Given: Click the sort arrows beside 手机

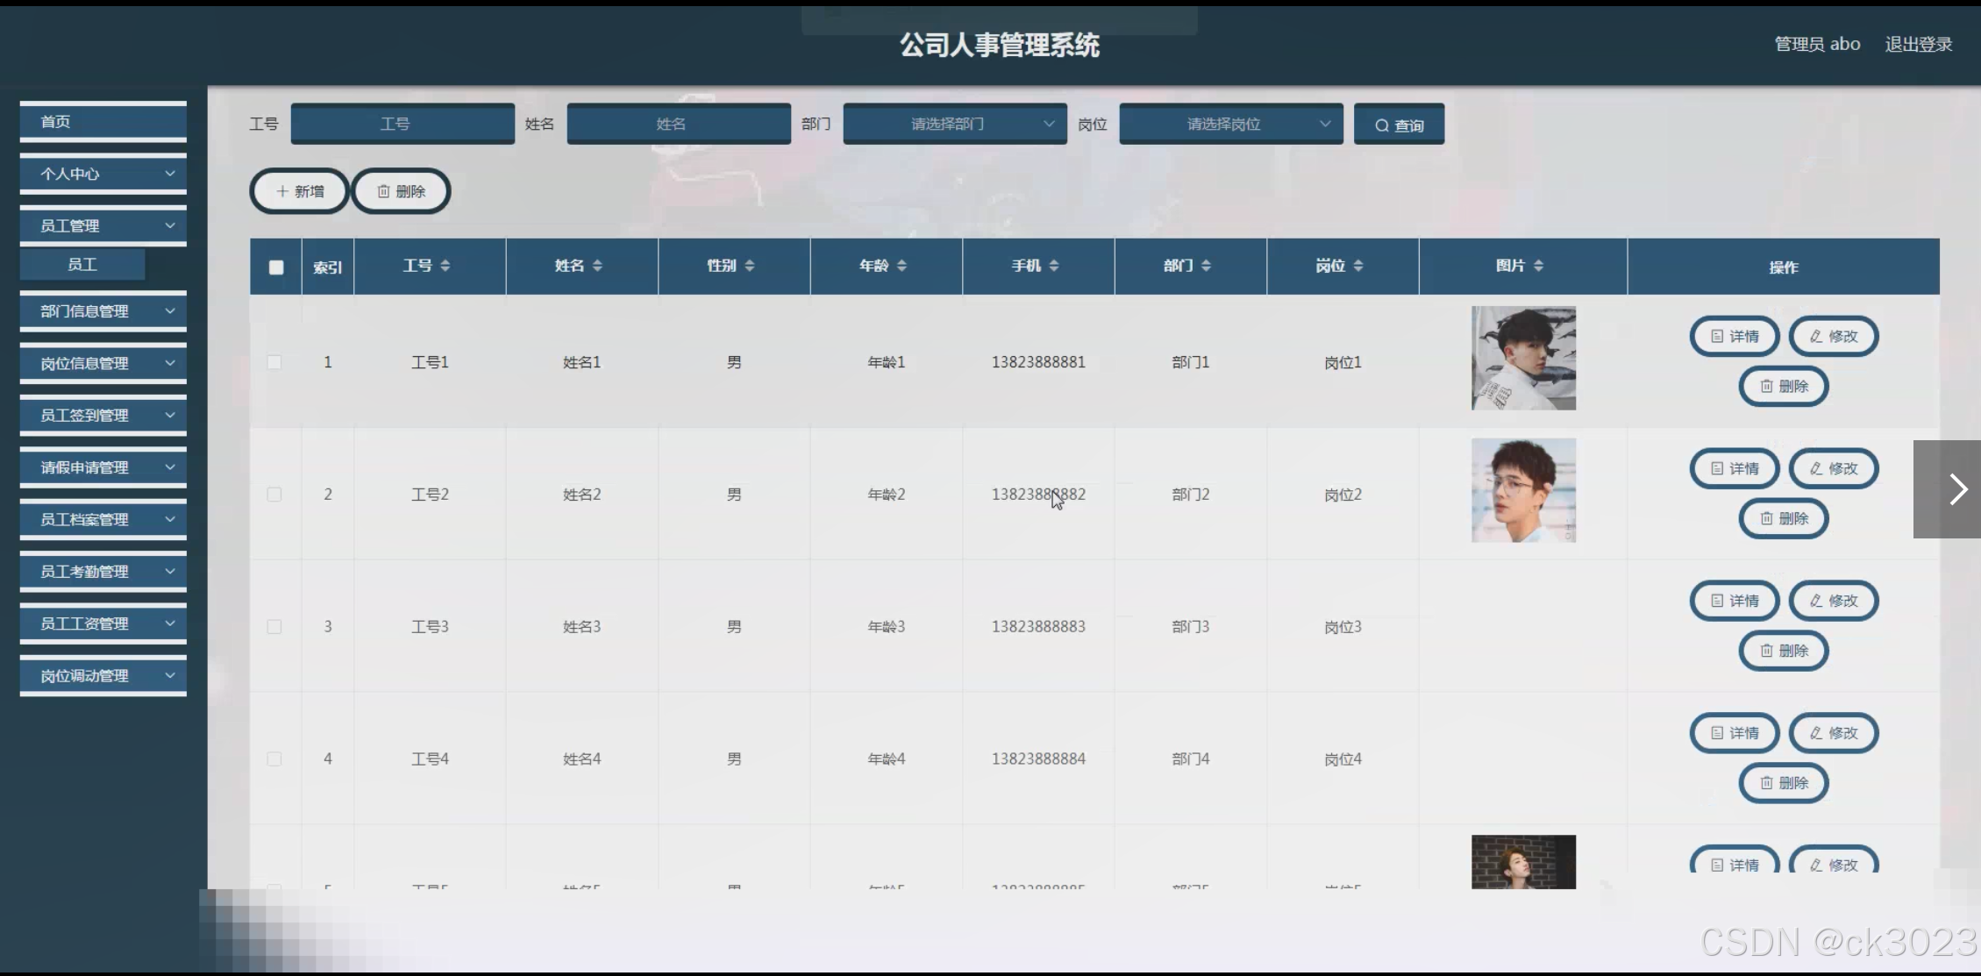Looking at the screenshot, I should (1054, 266).
